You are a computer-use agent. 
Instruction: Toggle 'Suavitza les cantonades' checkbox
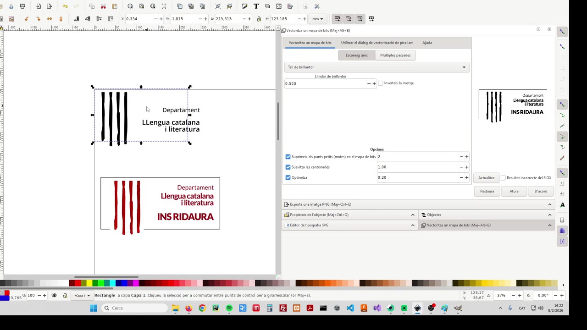tap(288, 167)
